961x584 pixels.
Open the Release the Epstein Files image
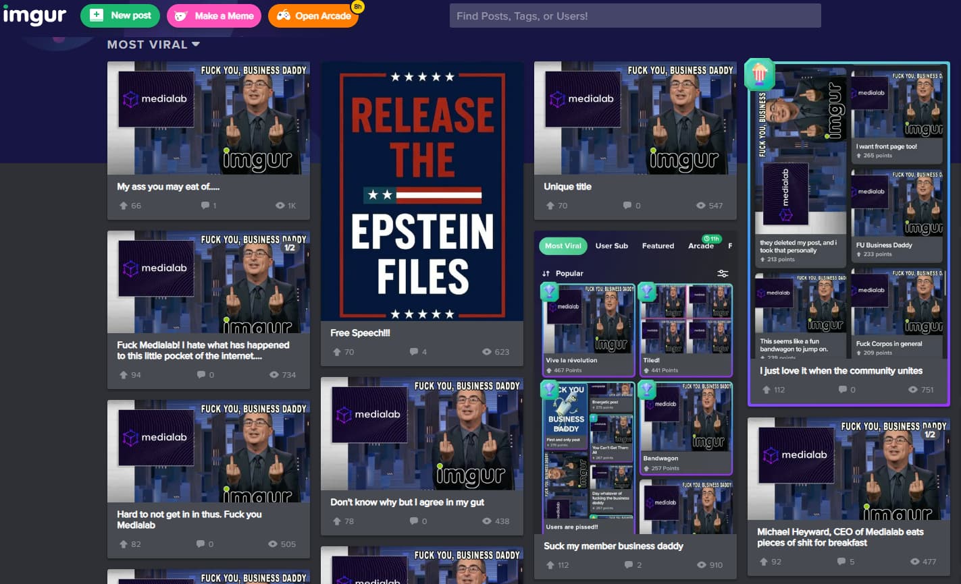pyautogui.click(x=422, y=192)
